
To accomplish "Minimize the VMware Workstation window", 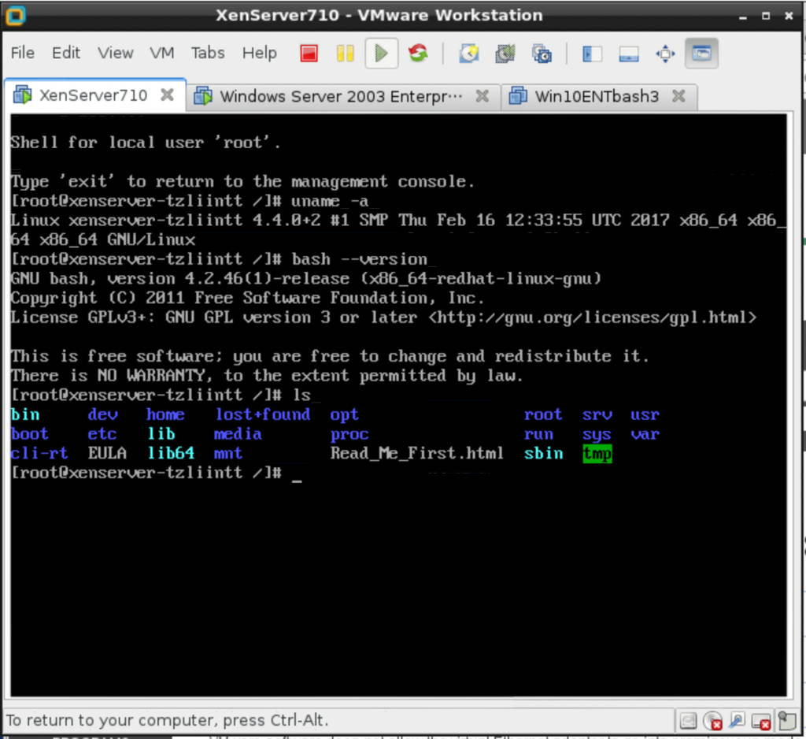I will tap(743, 17).
